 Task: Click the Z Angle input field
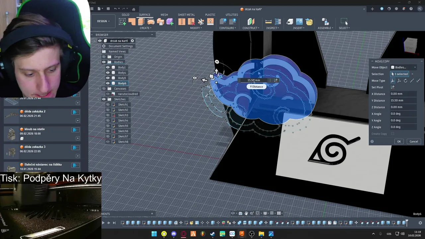click(403, 127)
